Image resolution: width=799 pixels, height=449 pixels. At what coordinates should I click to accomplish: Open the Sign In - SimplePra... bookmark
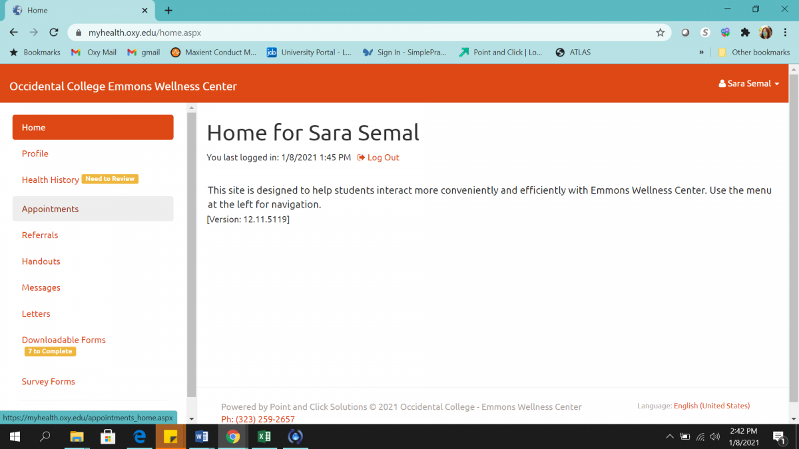click(x=404, y=52)
